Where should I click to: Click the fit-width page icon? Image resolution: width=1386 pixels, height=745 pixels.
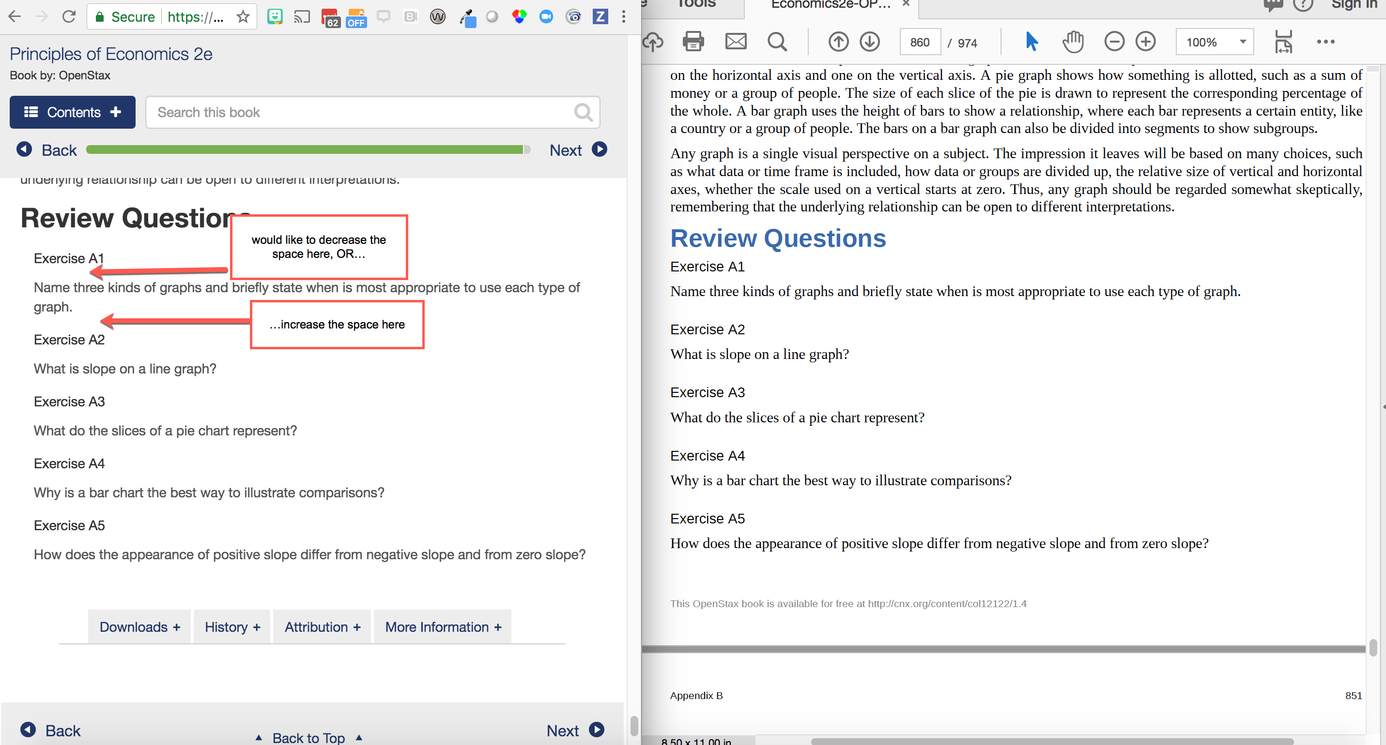click(1283, 42)
